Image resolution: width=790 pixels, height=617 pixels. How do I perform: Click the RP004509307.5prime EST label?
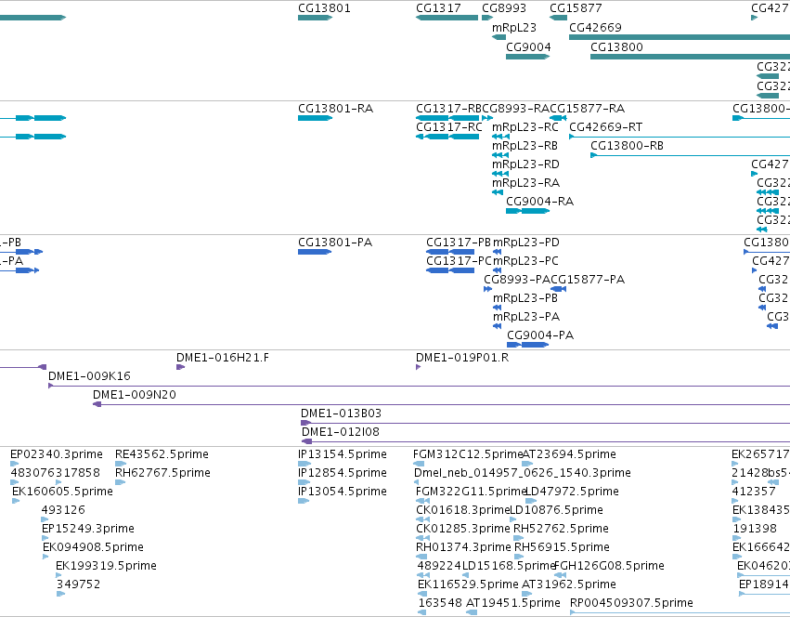pos(631,603)
